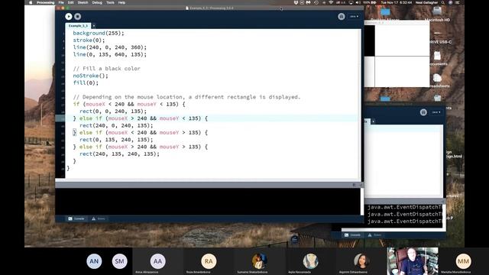Image resolution: width=489 pixels, height=275 pixels.
Task: Click the Neal Gallagher user name in menu bar
Action: click(426, 2)
